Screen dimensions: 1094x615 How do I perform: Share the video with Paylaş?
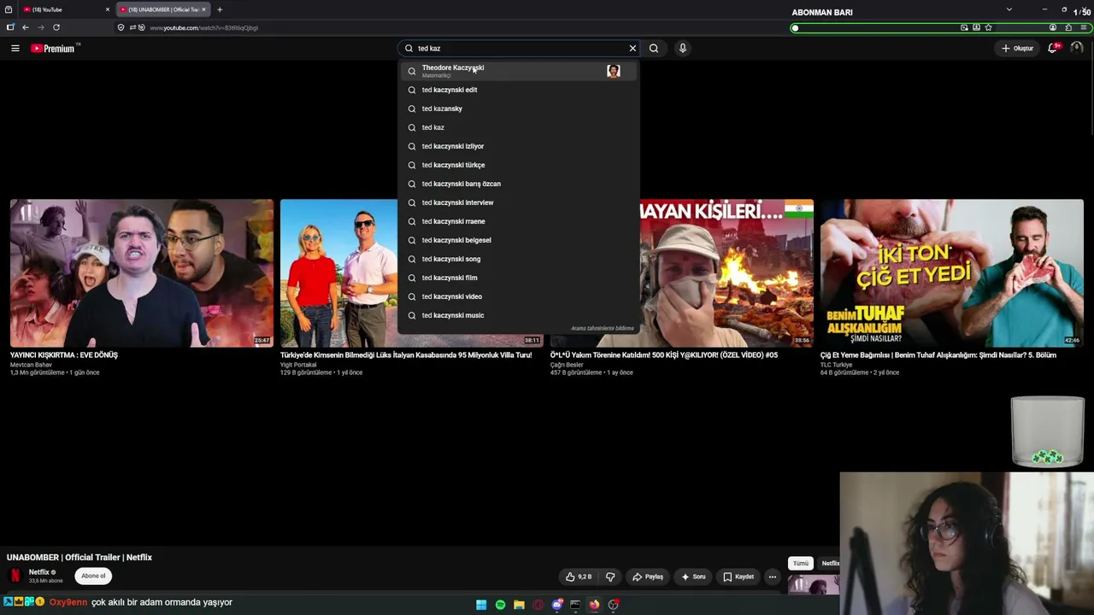tap(648, 577)
